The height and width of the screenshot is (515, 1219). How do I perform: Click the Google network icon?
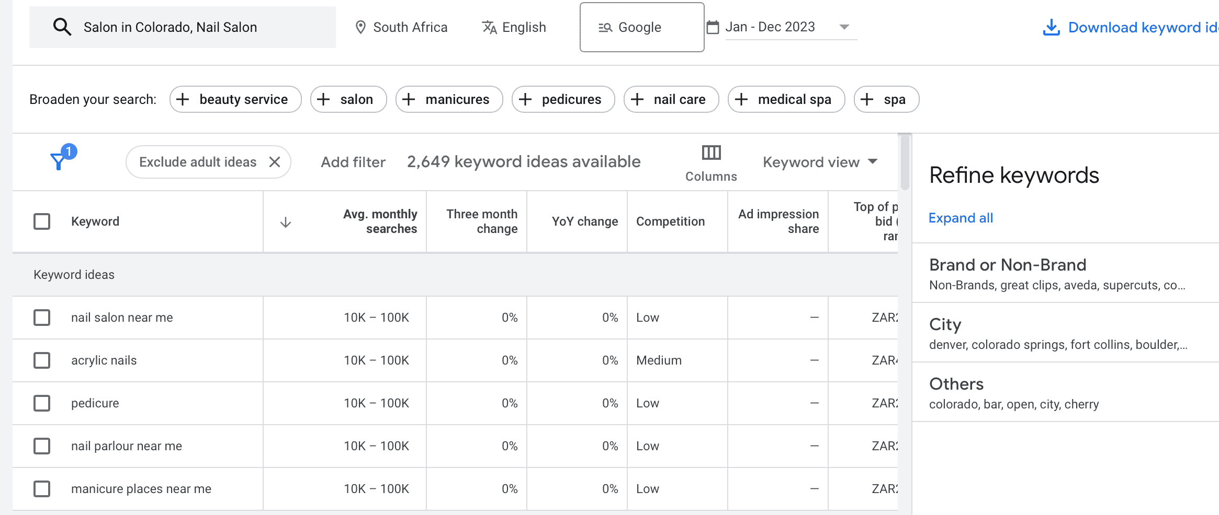coord(604,27)
